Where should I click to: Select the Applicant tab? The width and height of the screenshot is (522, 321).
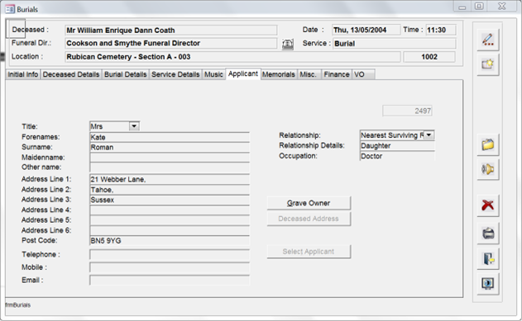click(x=243, y=73)
